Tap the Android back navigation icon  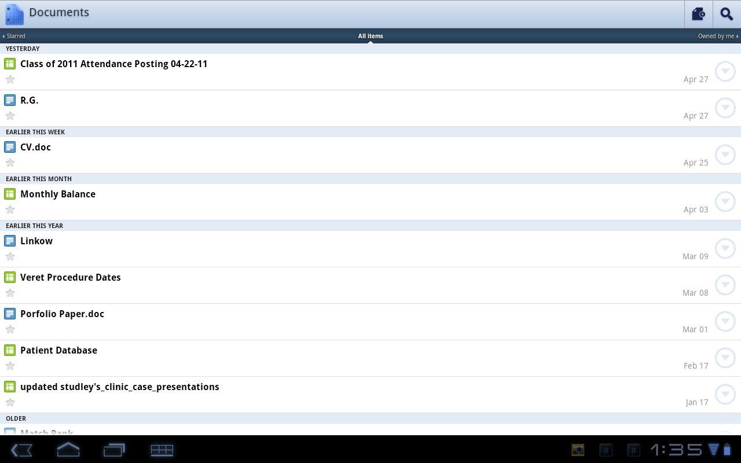21,450
